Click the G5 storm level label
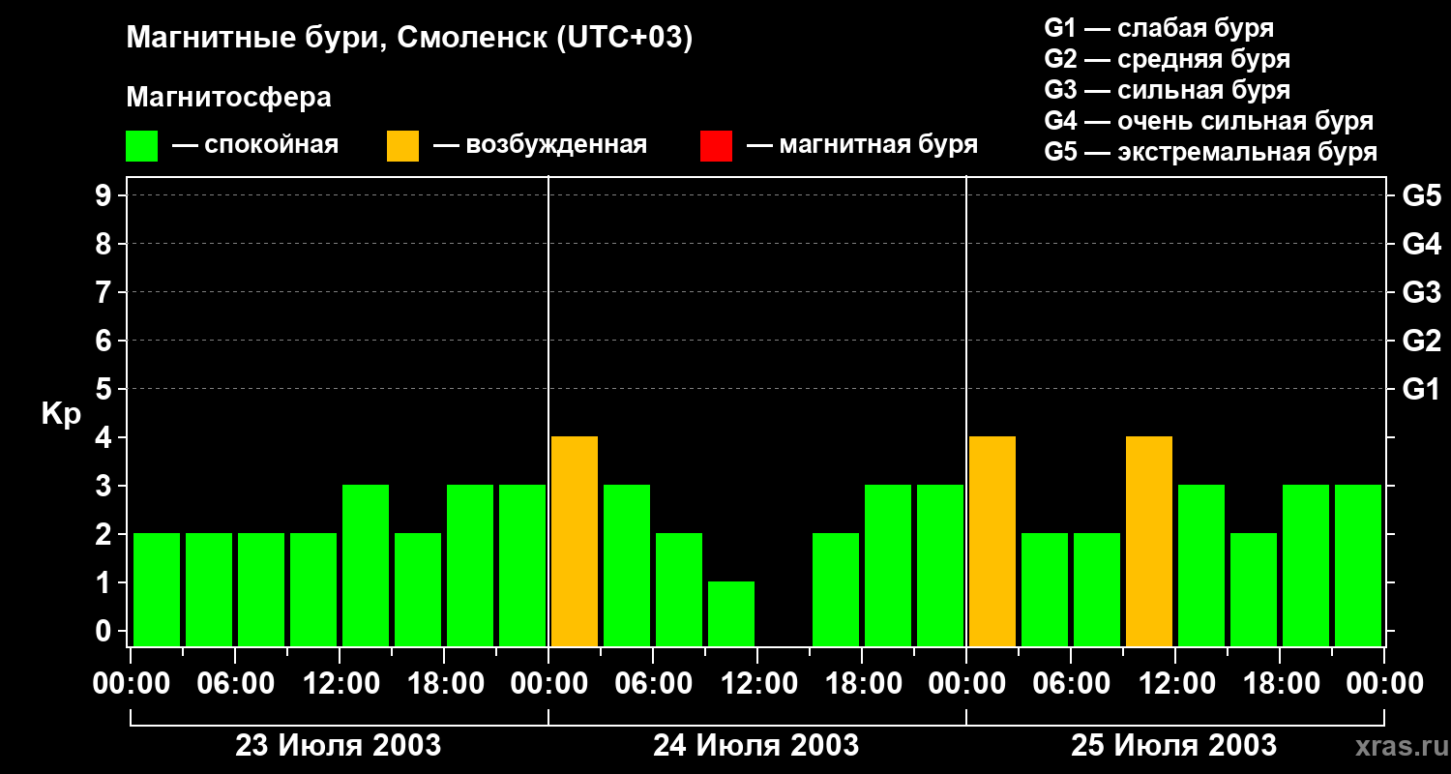 (1422, 195)
